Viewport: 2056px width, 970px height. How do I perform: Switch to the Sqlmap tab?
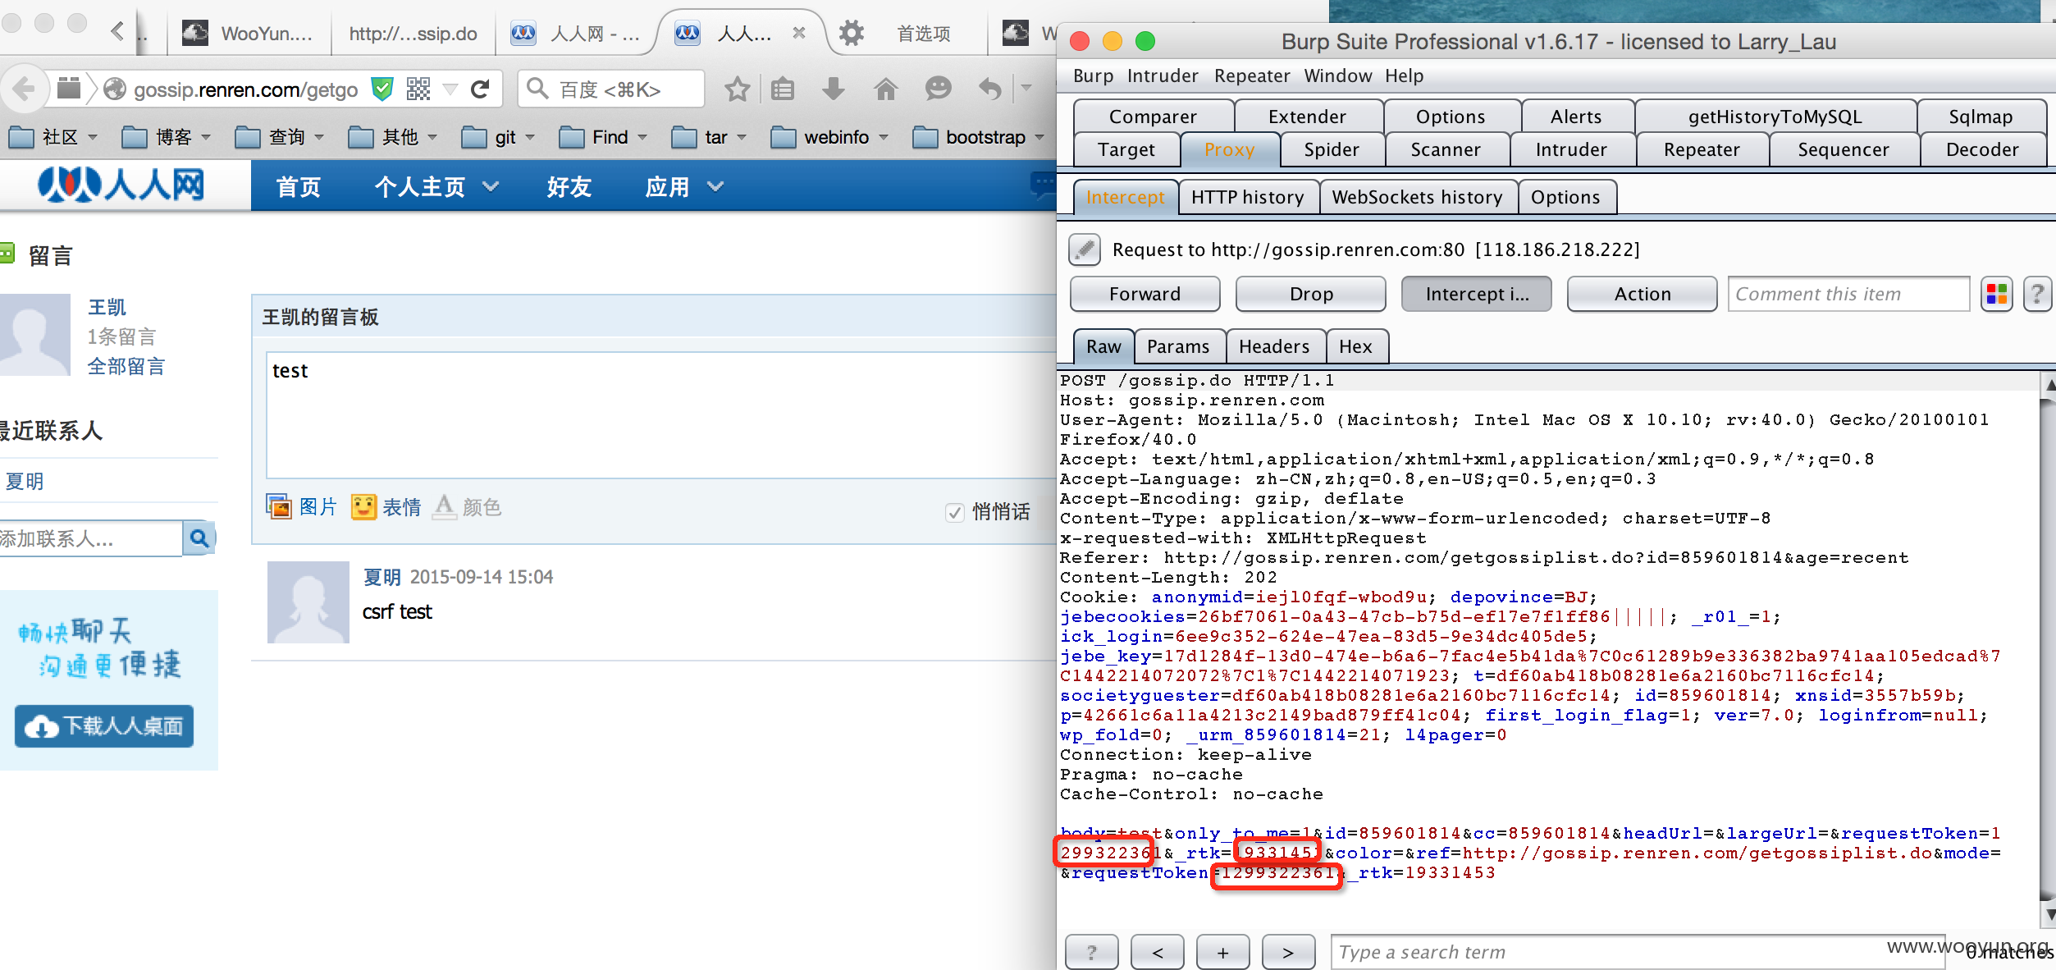click(1981, 117)
